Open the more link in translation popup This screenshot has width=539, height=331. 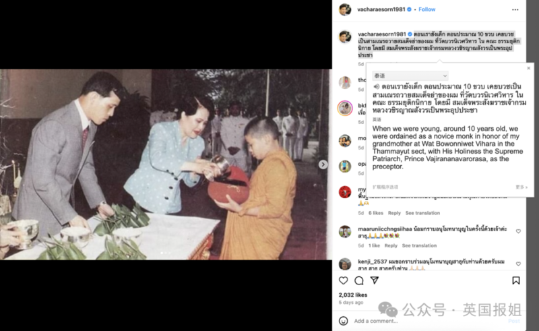pos(521,187)
